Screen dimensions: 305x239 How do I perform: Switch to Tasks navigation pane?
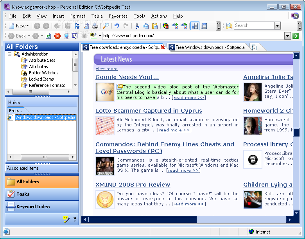(42, 194)
